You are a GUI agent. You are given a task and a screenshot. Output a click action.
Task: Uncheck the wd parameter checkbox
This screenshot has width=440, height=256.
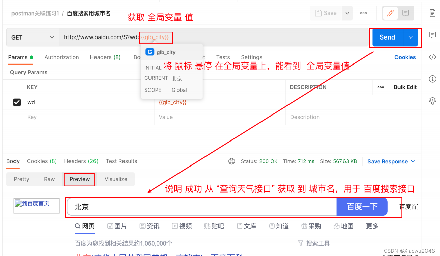[17, 102]
